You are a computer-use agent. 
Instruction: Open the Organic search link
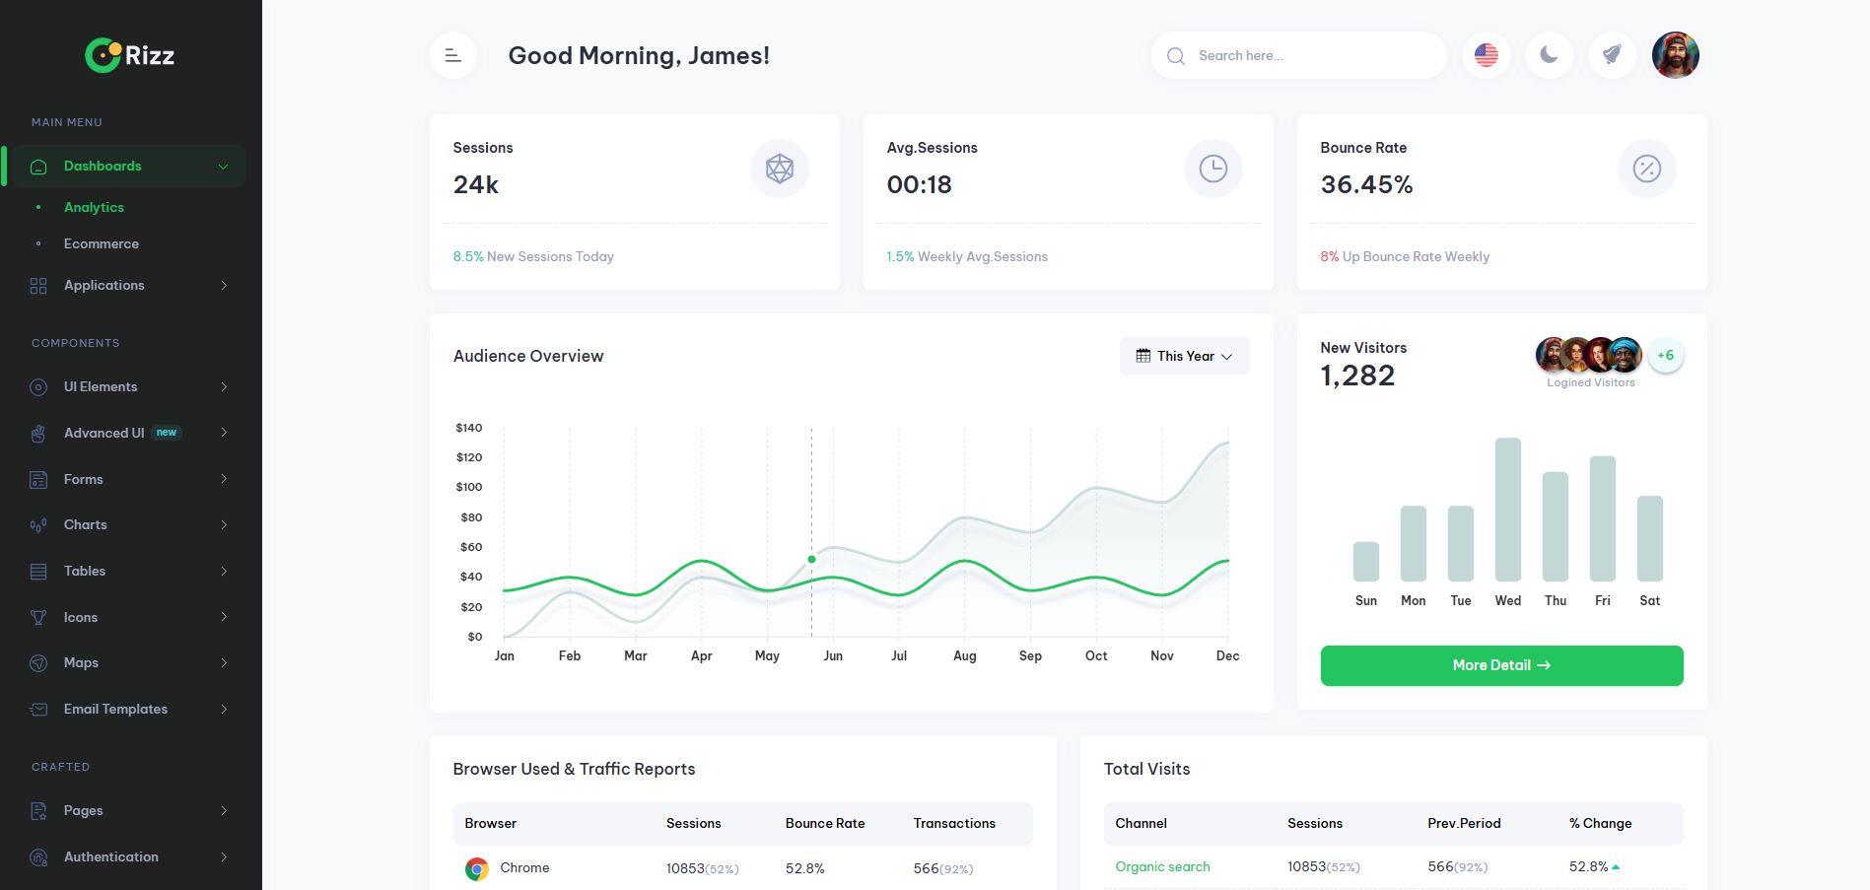click(x=1162, y=866)
